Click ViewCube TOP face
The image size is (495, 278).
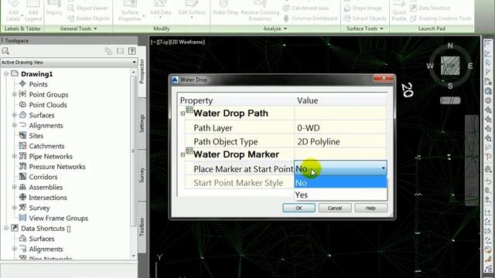(x=450, y=66)
